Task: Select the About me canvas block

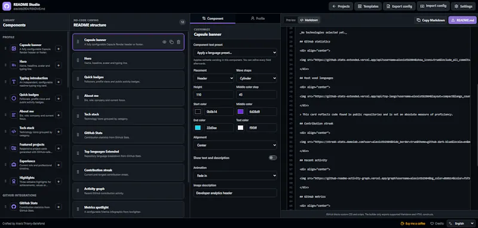Action: point(128,98)
